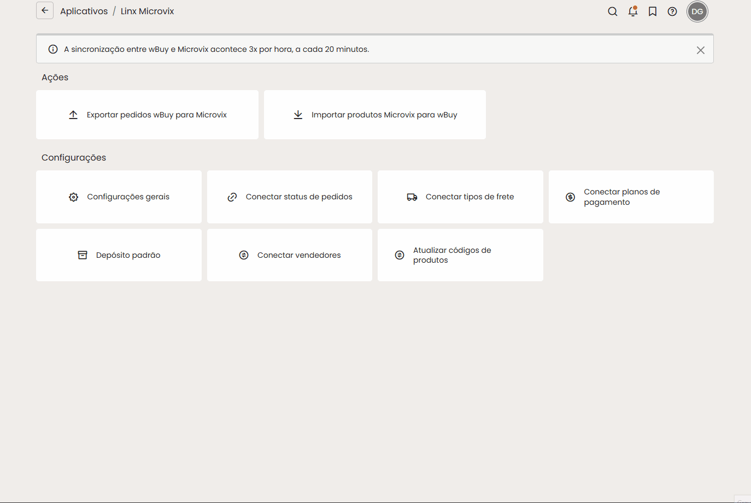The height and width of the screenshot is (503, 751).
Task: Go to Aplicativos breadcrumb
Action: [84, 11]
